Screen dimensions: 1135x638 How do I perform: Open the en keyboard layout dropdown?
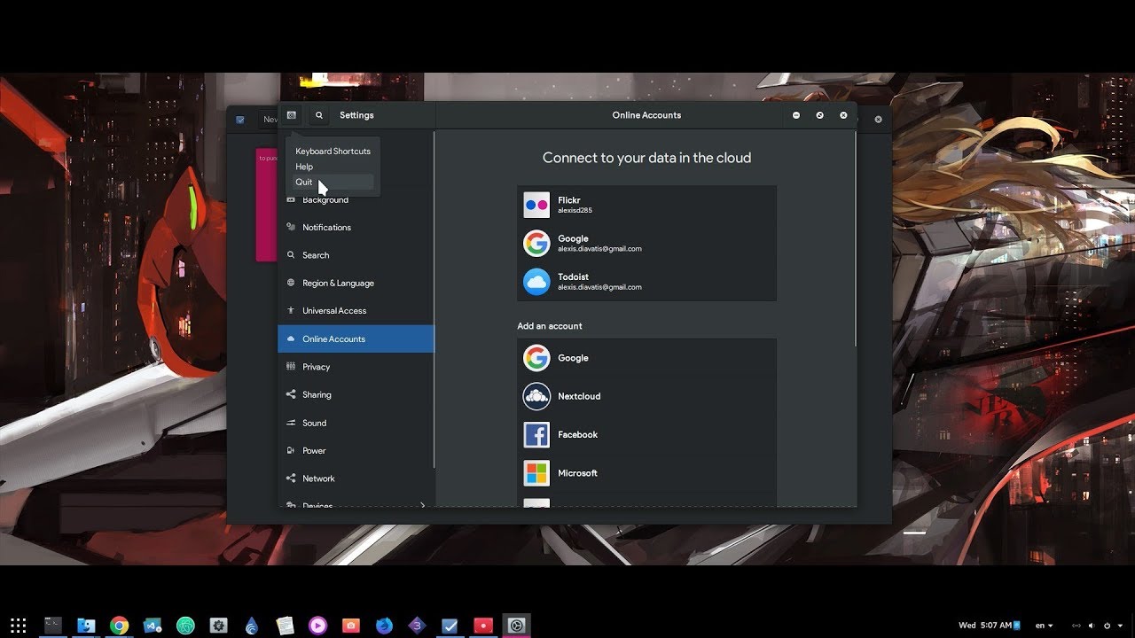1045,626
